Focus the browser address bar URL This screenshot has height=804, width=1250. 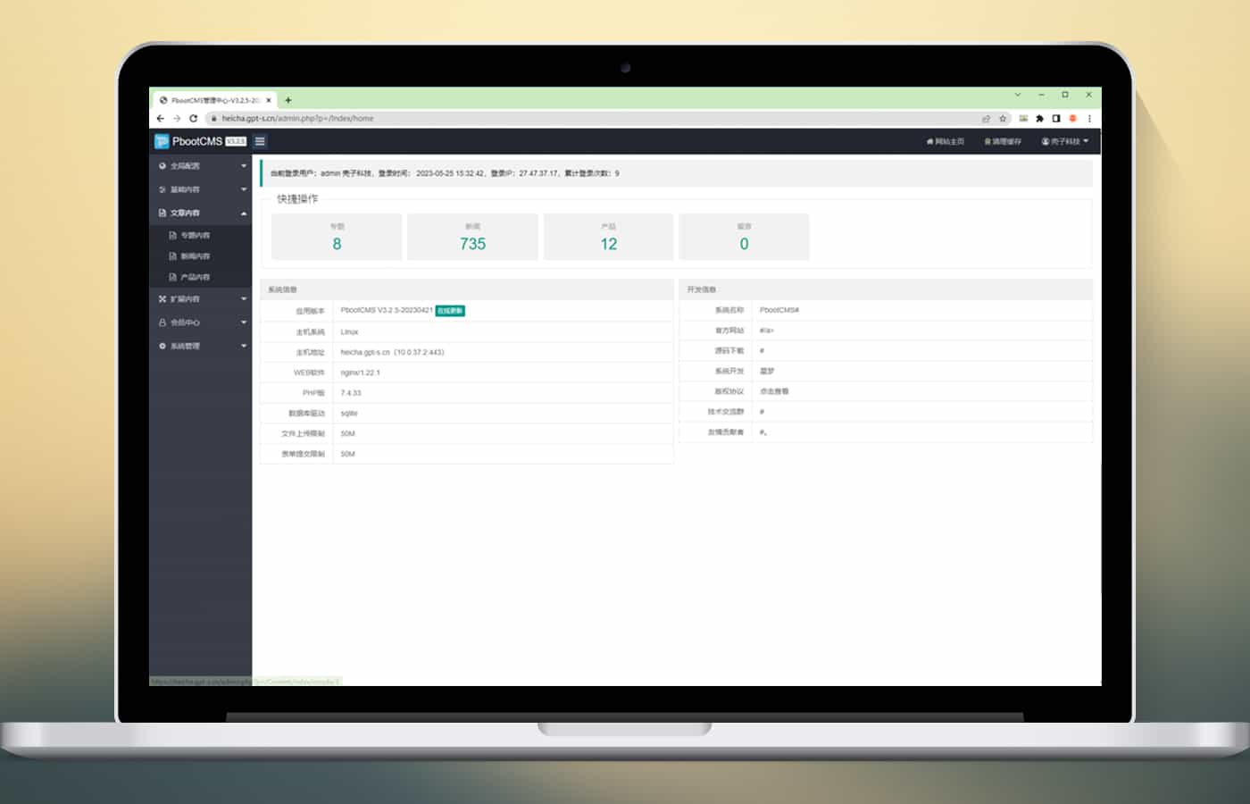[x=297, y=118]
